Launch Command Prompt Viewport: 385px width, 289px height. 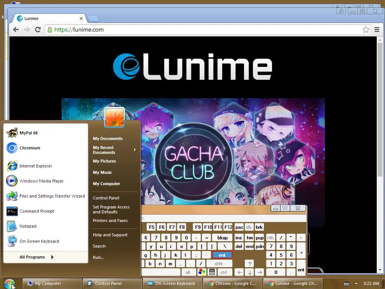(x=45, y=211)
